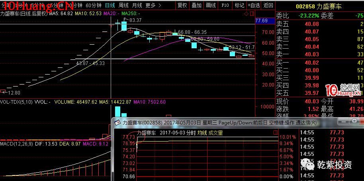The image size is (364, 181).
Task: Click the DIF: 13.53 value
Action: point(46,144)
